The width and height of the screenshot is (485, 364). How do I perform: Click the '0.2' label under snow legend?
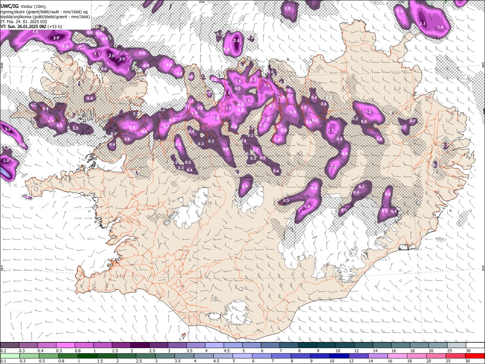(3, 351)
